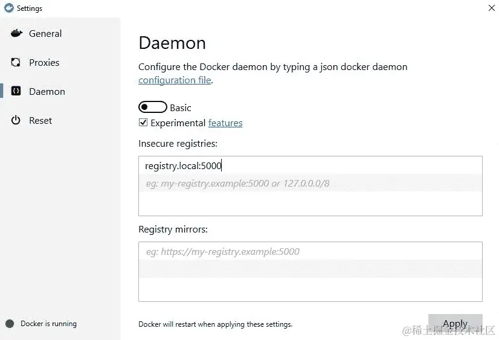Select the Daemon tab label

pos(47,92)
